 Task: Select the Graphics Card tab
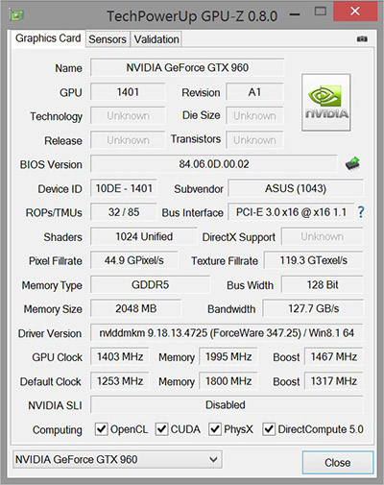point(48,38)
